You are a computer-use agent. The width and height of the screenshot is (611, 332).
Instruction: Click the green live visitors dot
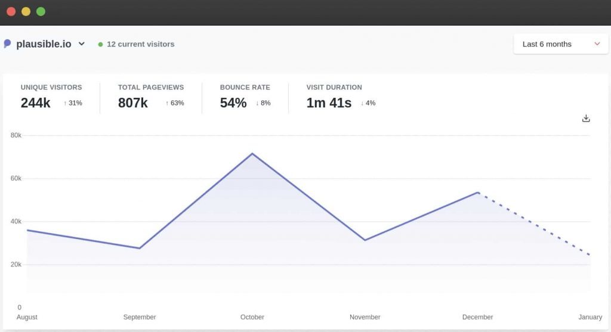click(100, 44)
